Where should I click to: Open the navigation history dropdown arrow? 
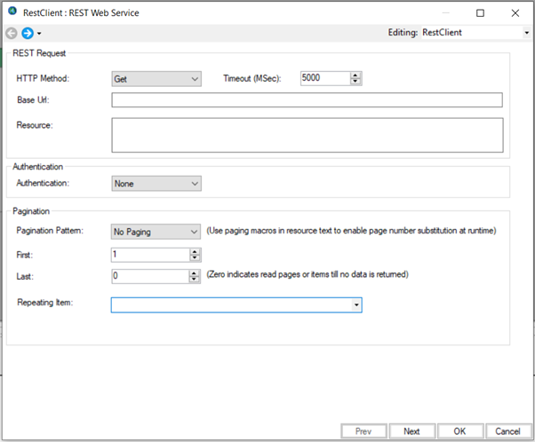39,34
